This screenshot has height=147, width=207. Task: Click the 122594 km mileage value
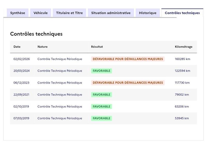click(x=182, y=71)
